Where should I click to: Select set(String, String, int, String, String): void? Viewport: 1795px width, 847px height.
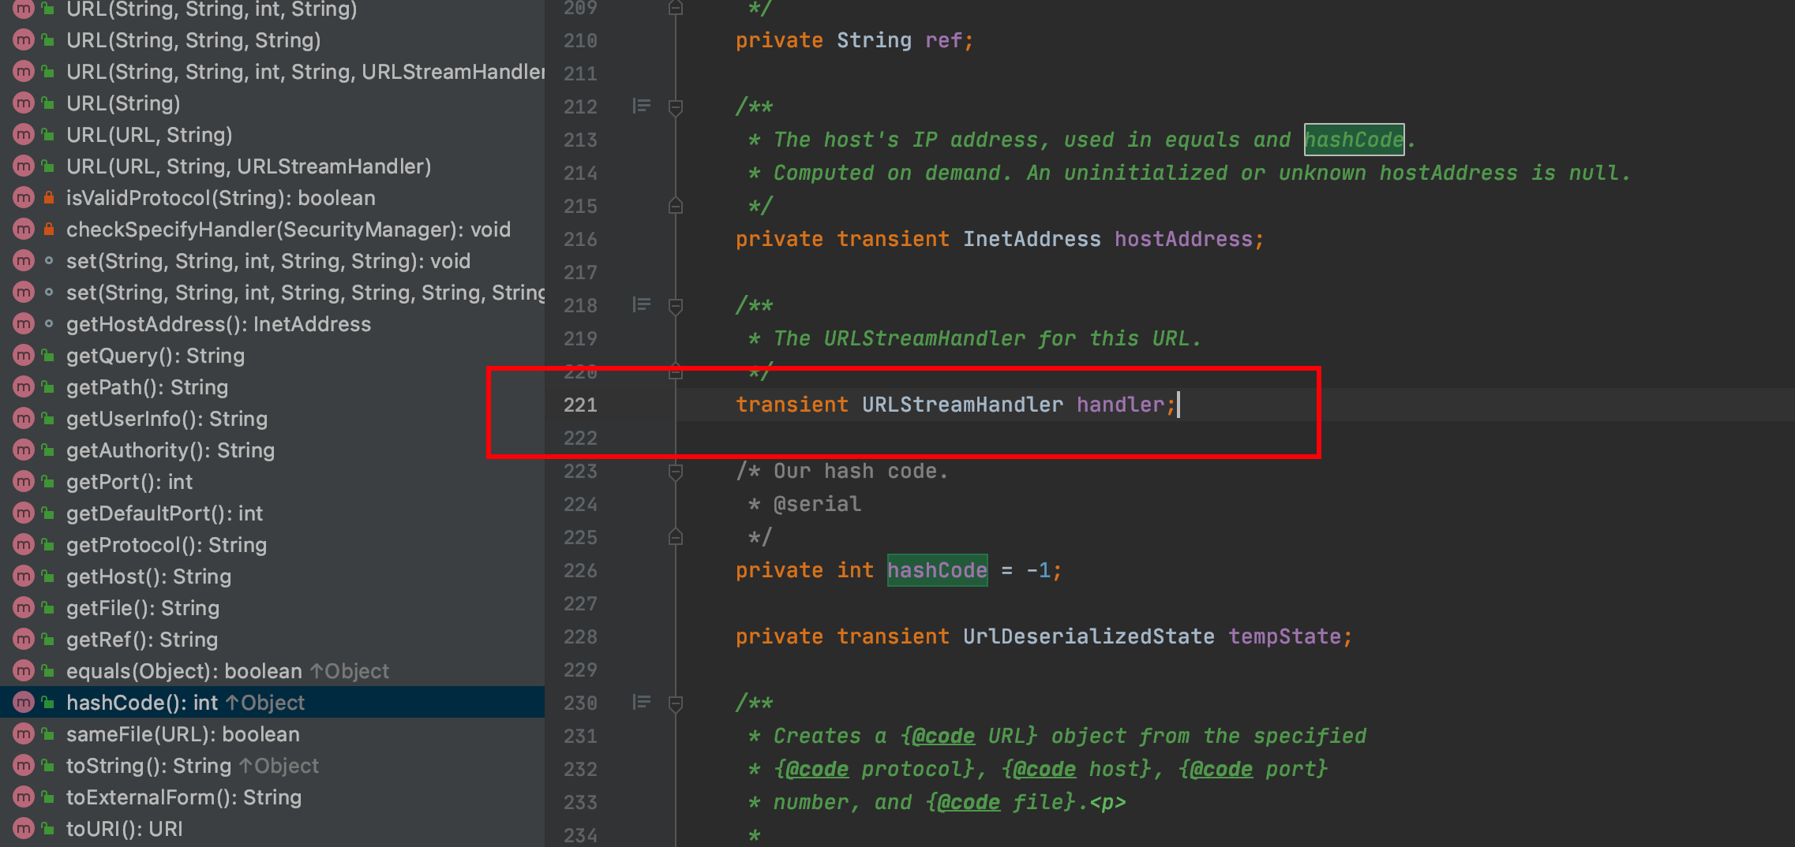coord(268,261)
